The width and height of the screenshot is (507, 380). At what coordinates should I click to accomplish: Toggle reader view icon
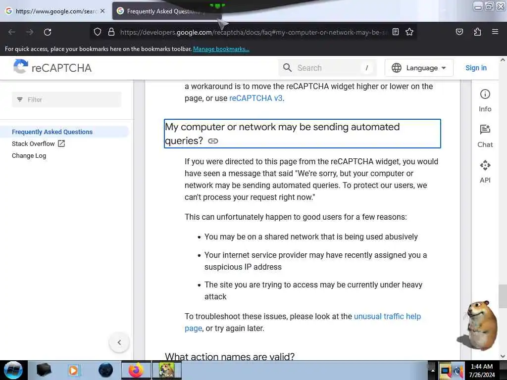pos(396,32)
